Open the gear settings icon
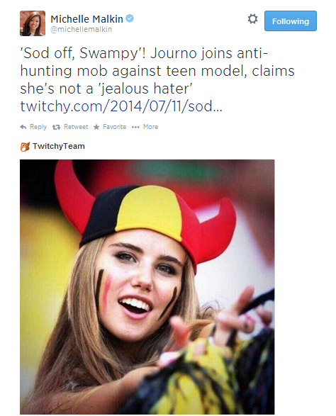The height and width of the screenshot is (416, 336). point(252,19)
